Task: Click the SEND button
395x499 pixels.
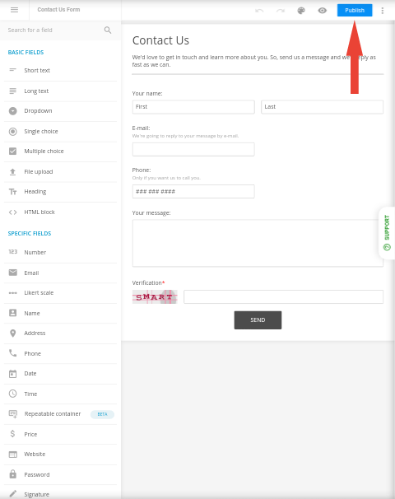Action: tap(258, 320)
